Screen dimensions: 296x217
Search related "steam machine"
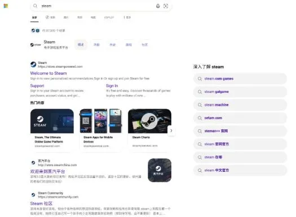(240, 105)
